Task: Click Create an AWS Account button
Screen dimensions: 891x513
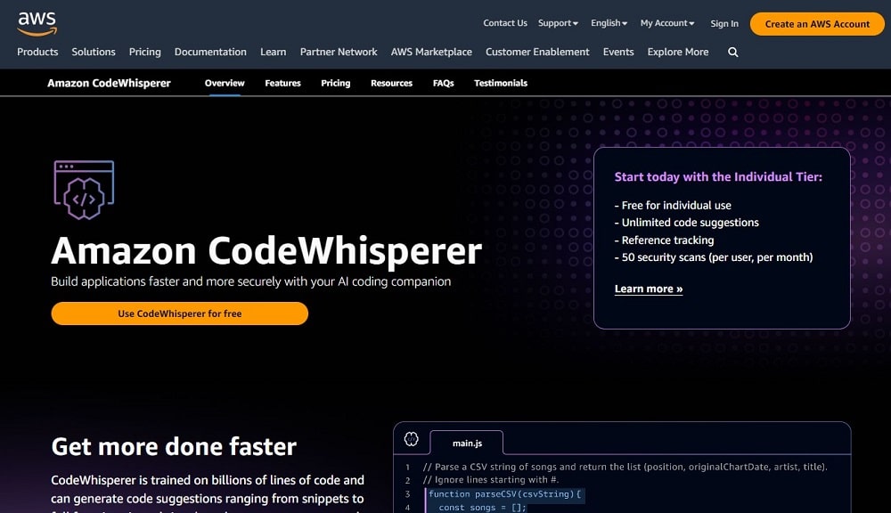Action: (x=817, y=24)
